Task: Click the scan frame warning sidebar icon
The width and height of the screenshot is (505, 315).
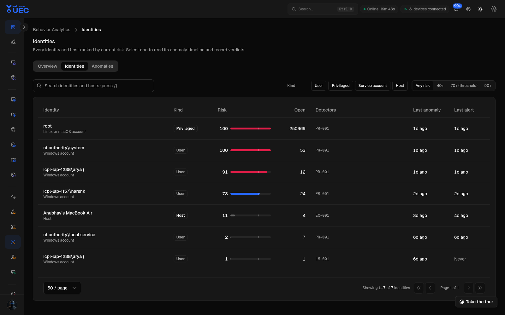Action: 13,227
